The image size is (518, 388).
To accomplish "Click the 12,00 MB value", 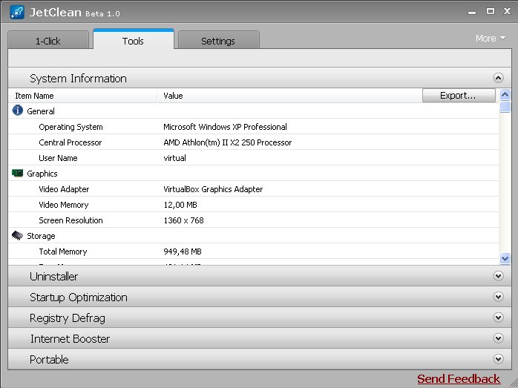I will 180,205.
